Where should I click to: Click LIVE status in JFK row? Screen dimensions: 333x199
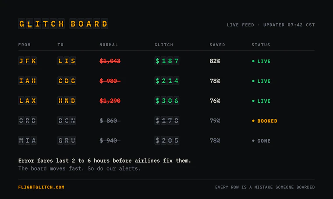(x=261, y=61)
